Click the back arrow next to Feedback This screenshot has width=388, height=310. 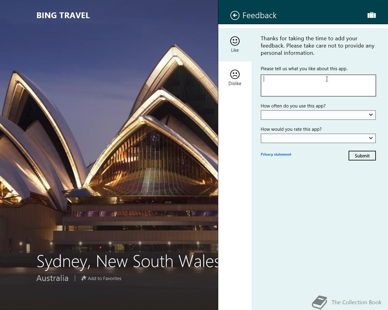click(235, 15)
